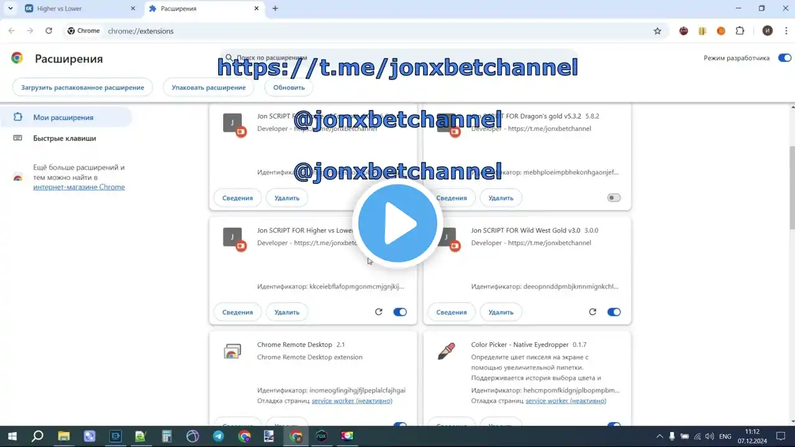Click the ENG language indicator
Viewport: 795px width, 447px height.
(725, 436)
